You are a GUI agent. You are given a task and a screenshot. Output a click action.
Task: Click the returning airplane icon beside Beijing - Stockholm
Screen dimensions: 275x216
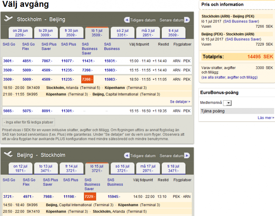(x=8, y=154)
